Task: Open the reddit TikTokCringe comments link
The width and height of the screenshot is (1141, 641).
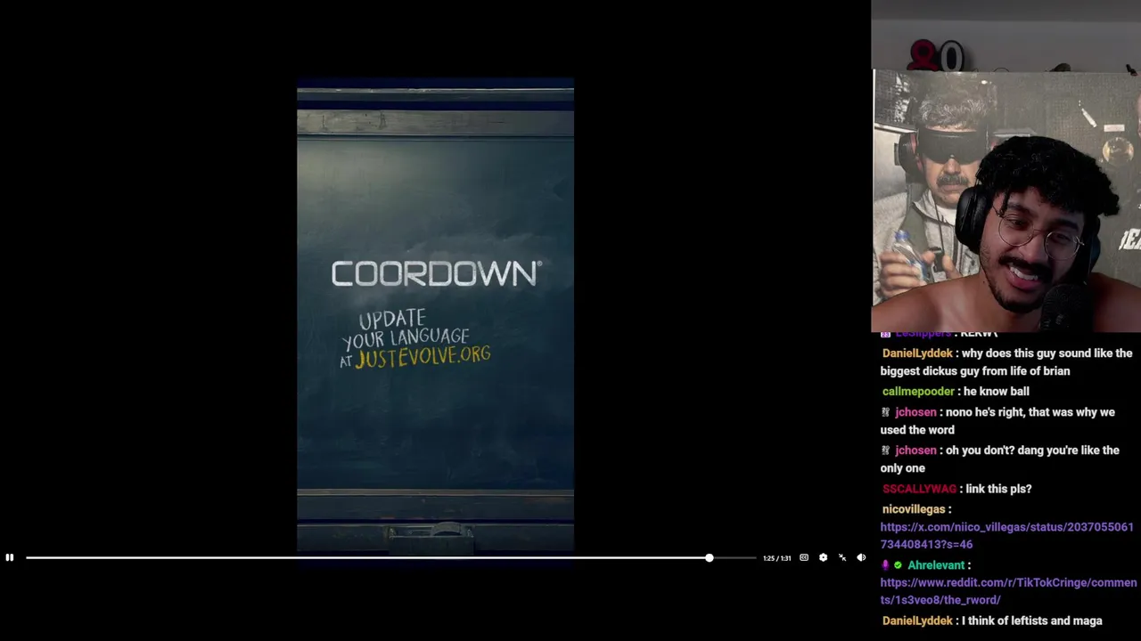Action: (1008, 591)
